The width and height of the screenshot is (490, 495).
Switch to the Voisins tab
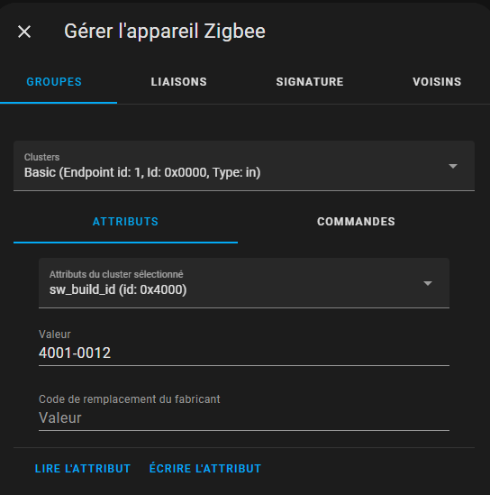click(437, 82)
